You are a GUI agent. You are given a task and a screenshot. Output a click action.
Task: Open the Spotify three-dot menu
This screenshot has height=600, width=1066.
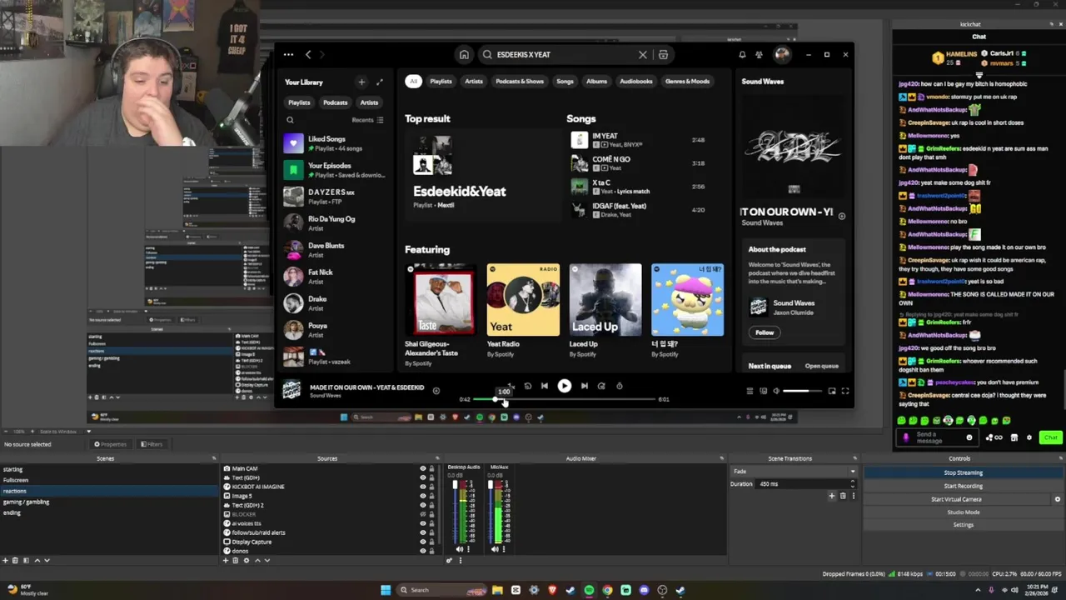tap(288, 55)
